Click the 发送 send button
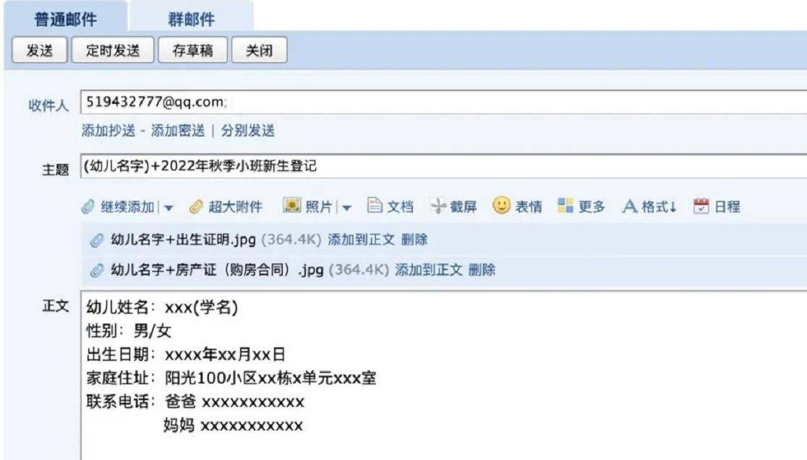807x460 pixels. (40, 50)
